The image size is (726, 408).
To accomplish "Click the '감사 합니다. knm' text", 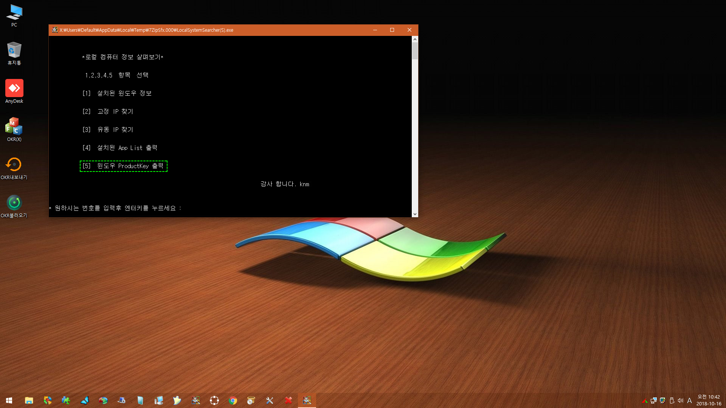I will click(x=285, y=184).
